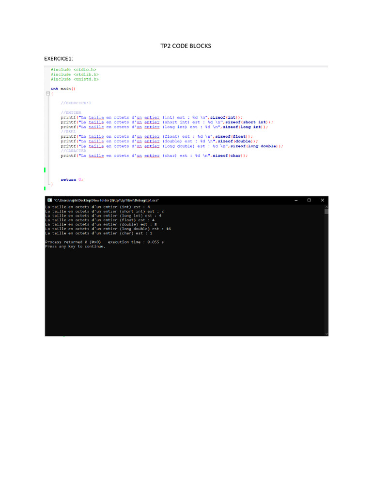372x496 pixels.
Task: Click the printf line with sizeof(long double)
Action: tap(172, 146)
